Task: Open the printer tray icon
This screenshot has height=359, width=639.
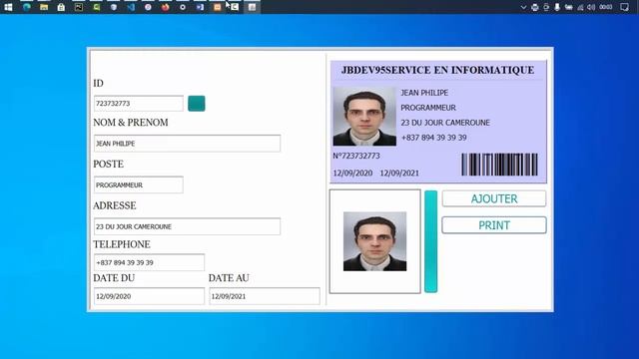Action: click(x=535, y=7)
